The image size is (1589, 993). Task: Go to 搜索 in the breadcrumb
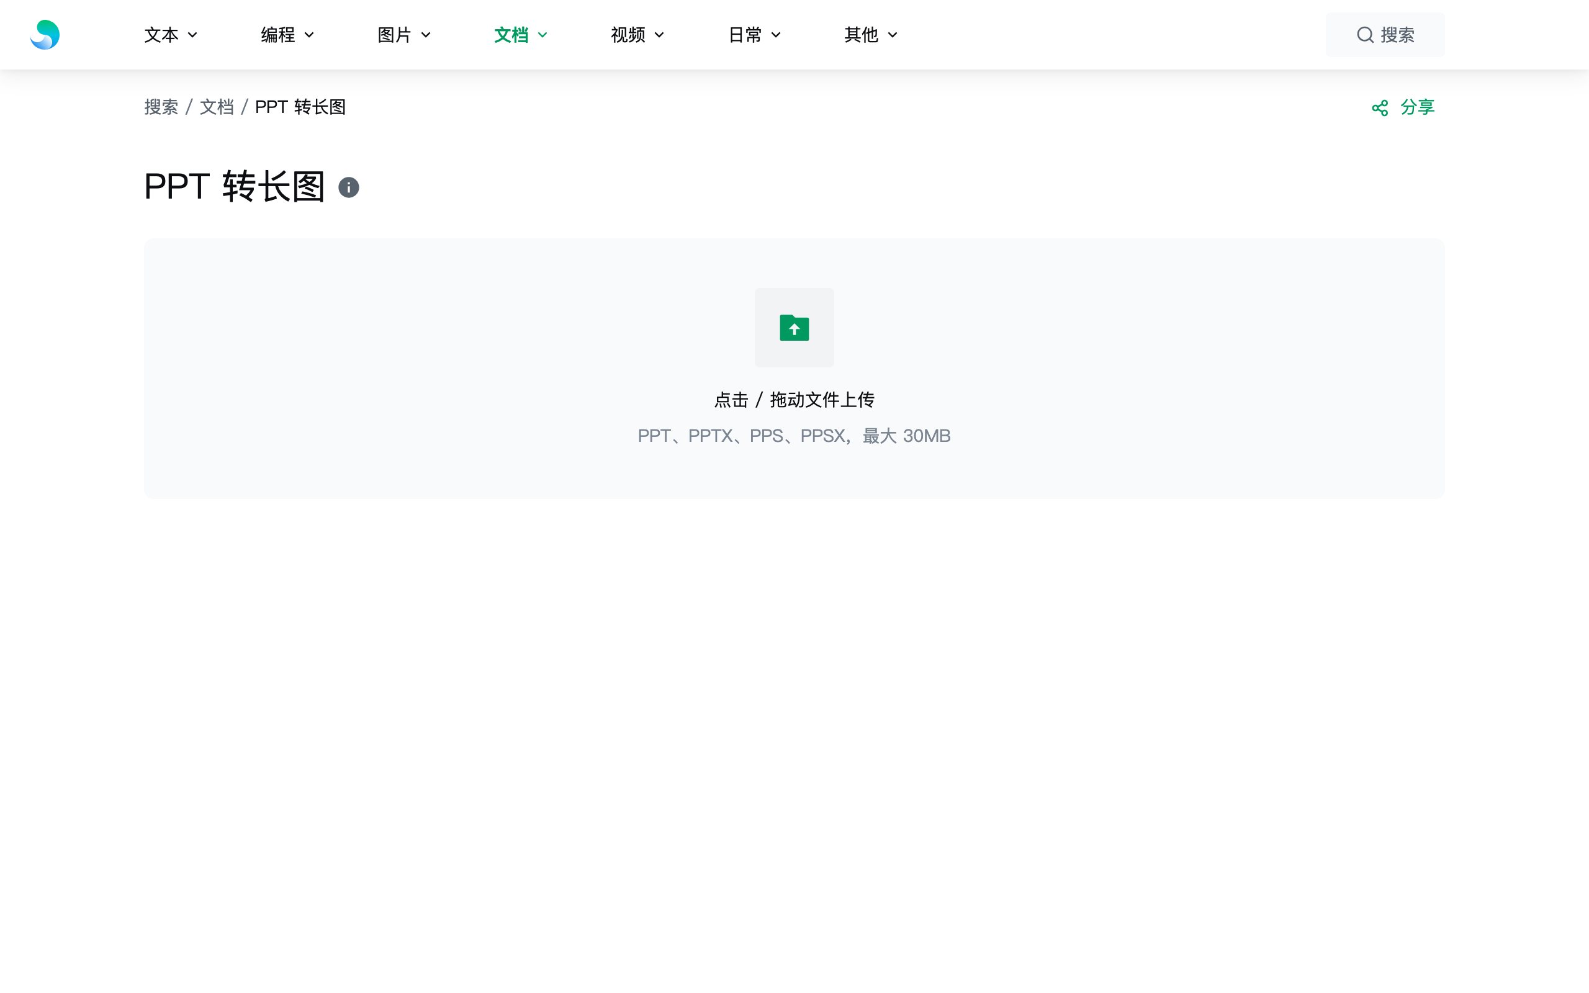(161, 107)
